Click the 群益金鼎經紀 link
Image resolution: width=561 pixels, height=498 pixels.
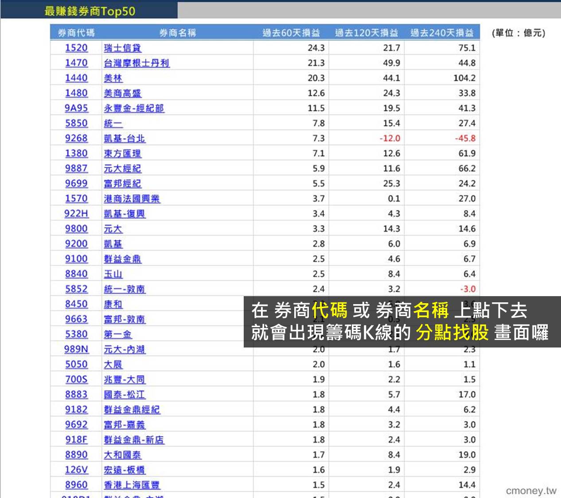[x=132, y=409]
